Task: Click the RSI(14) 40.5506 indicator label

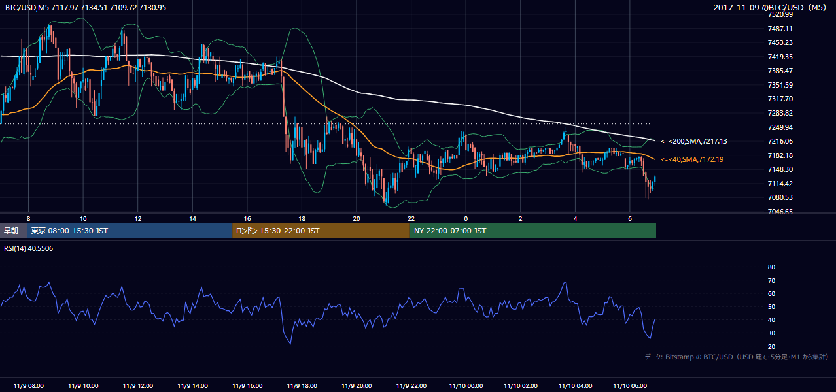Action: coord(29,248)
